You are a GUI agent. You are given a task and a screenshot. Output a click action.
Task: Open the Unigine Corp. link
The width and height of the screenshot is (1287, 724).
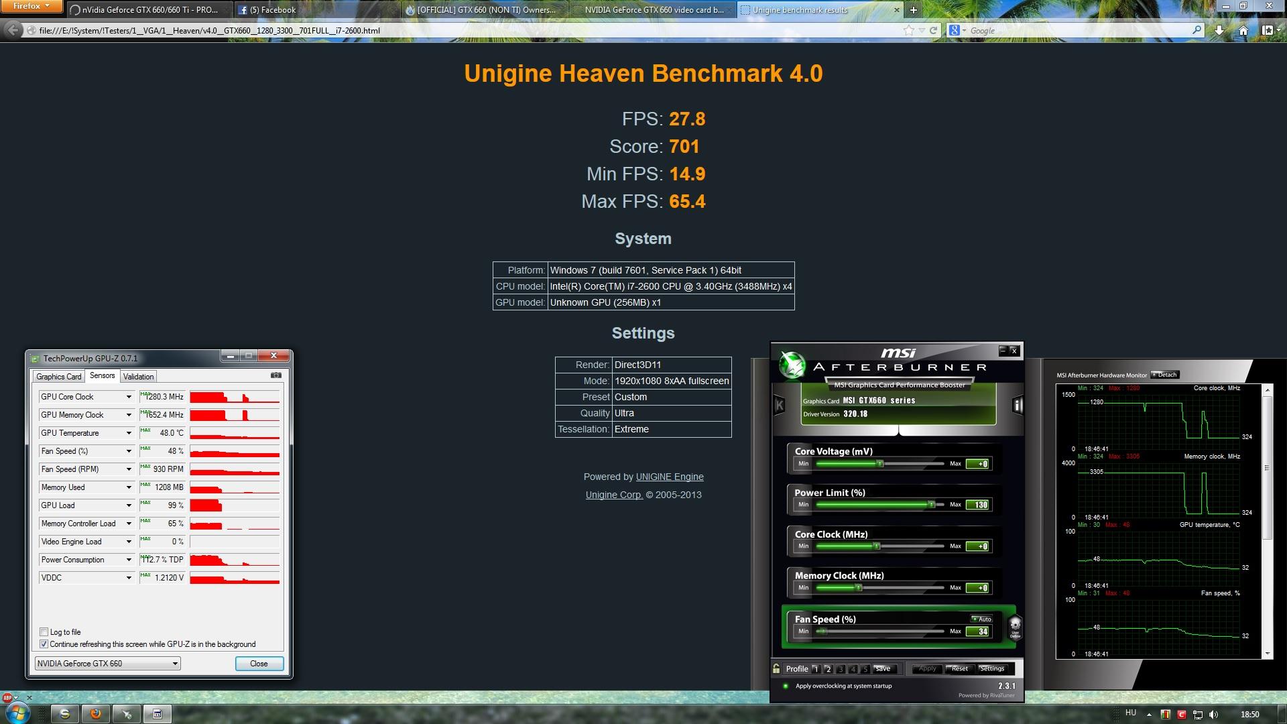point(614,495)
